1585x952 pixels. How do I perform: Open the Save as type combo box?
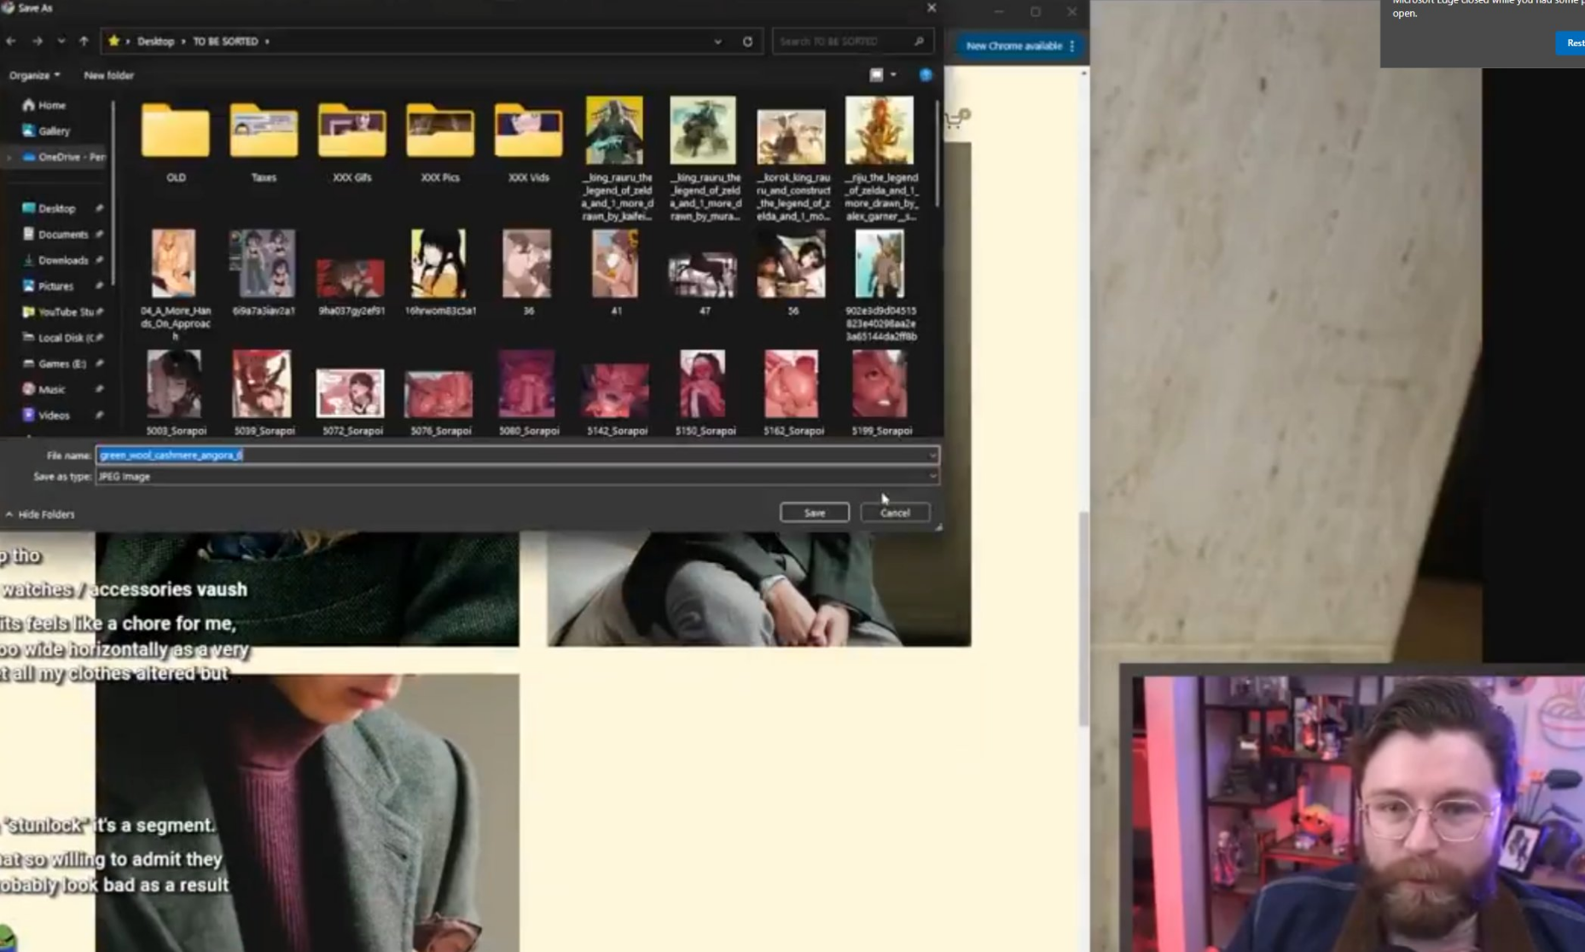(x=517, y=477)
